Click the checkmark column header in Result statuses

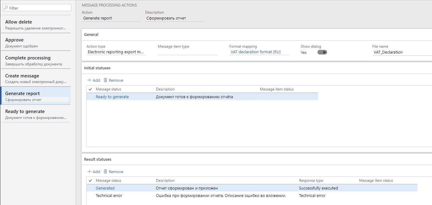click(91, 180)
